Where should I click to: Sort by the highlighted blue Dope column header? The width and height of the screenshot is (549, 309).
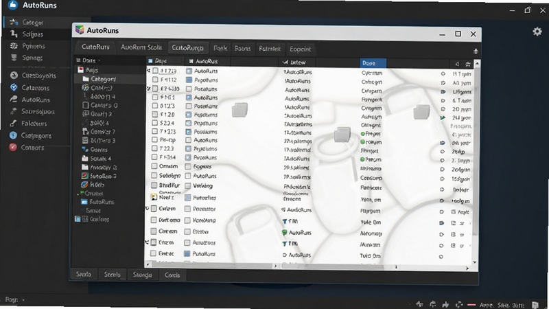373,63
